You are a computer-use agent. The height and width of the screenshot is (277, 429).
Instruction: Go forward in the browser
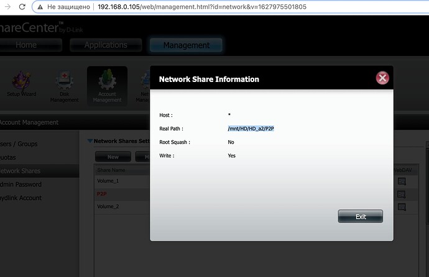7,7
